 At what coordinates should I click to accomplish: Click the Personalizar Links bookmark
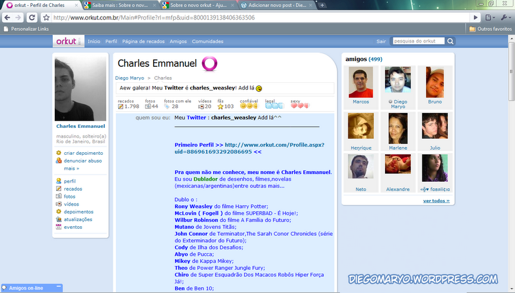point(26,29)
